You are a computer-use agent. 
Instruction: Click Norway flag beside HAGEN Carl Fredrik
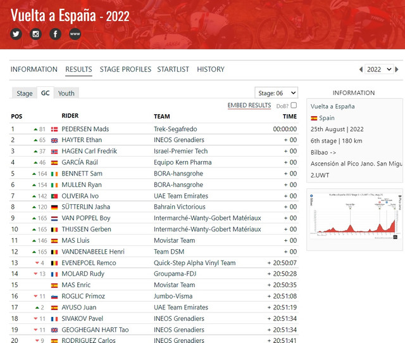pyautogui.click(x=54, y=152)
